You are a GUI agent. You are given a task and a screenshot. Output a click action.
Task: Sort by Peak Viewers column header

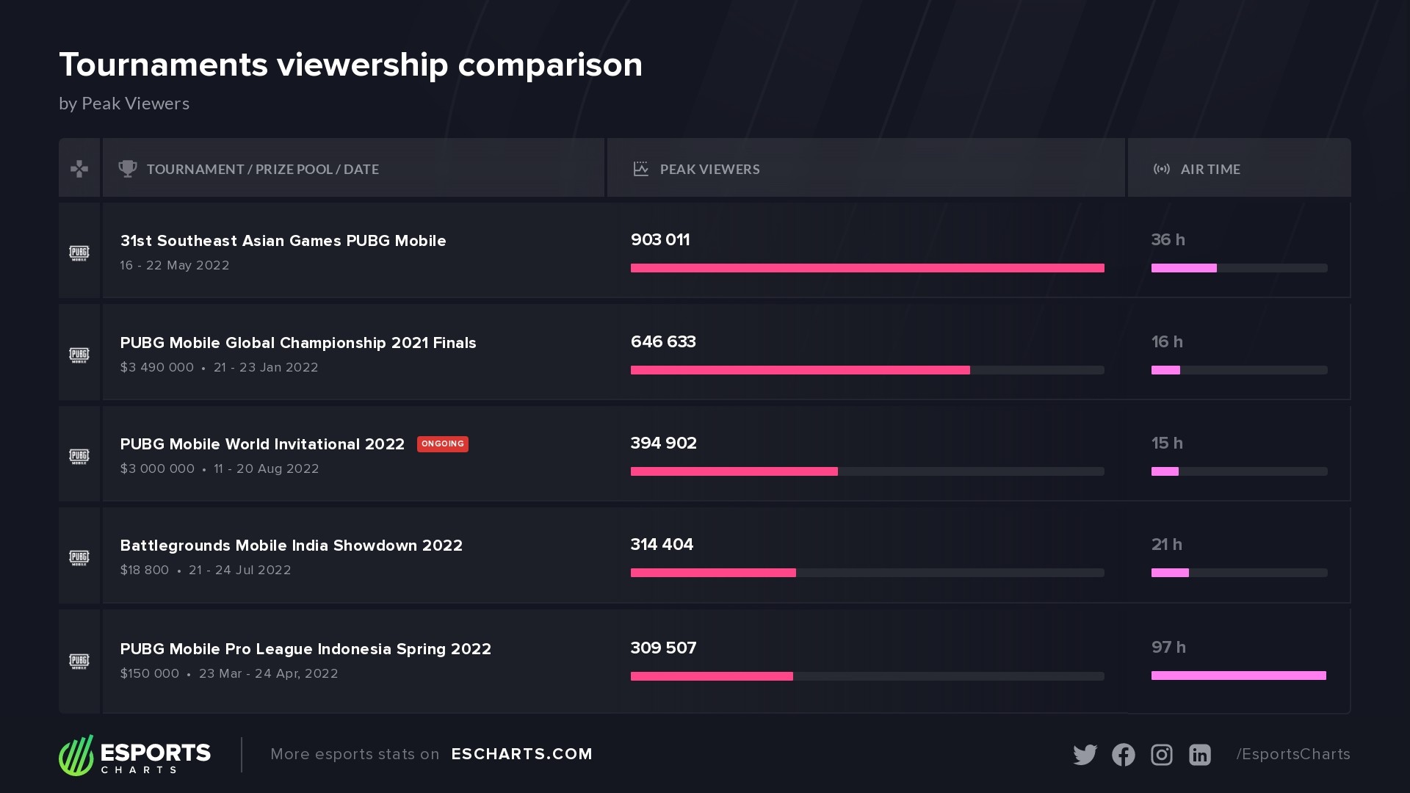(709, 170)
